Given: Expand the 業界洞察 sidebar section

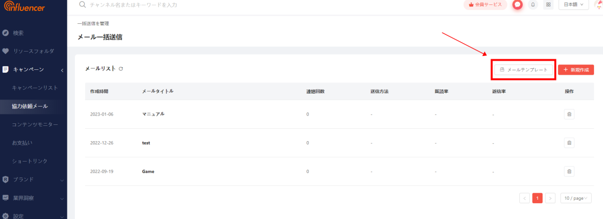Looking at the screenshot, I should (33, 198).
